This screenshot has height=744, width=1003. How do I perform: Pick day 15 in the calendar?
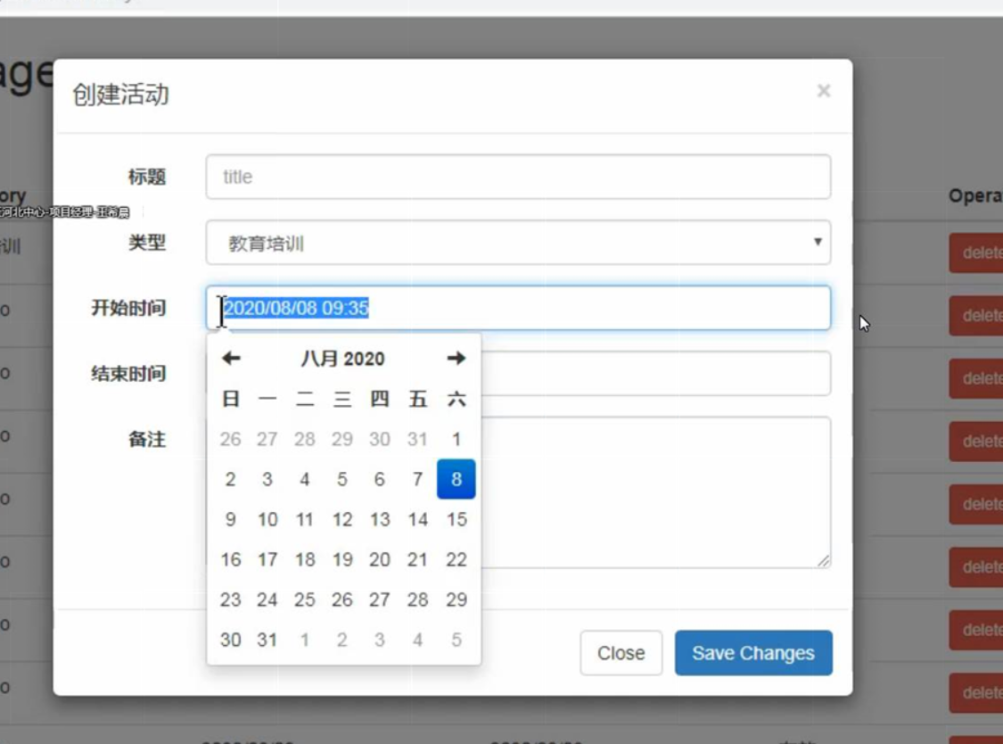pyautogui.click(x=456, y=519)
